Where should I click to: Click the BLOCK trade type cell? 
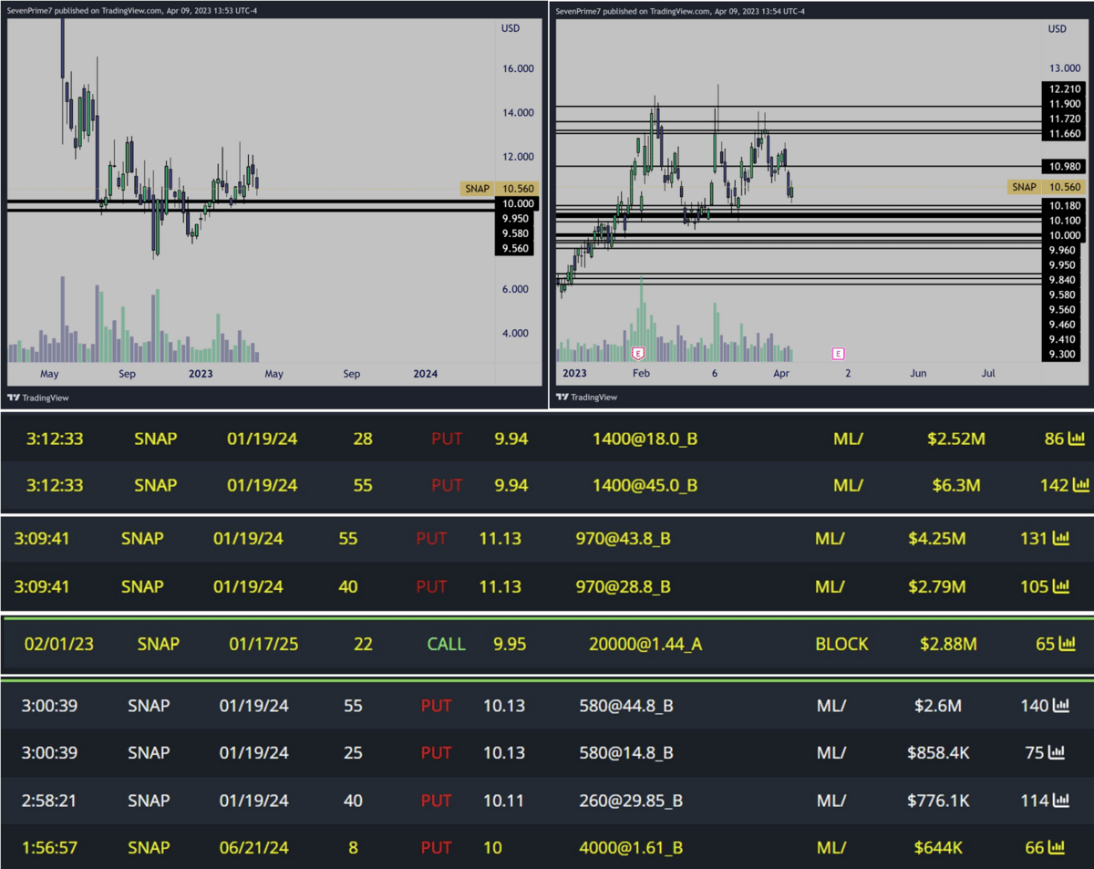[841, 644]
